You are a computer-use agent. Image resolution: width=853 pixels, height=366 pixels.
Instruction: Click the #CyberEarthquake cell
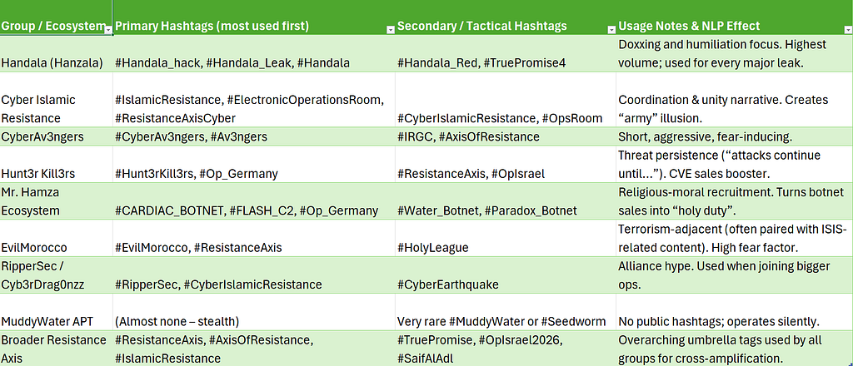point(506,275)
